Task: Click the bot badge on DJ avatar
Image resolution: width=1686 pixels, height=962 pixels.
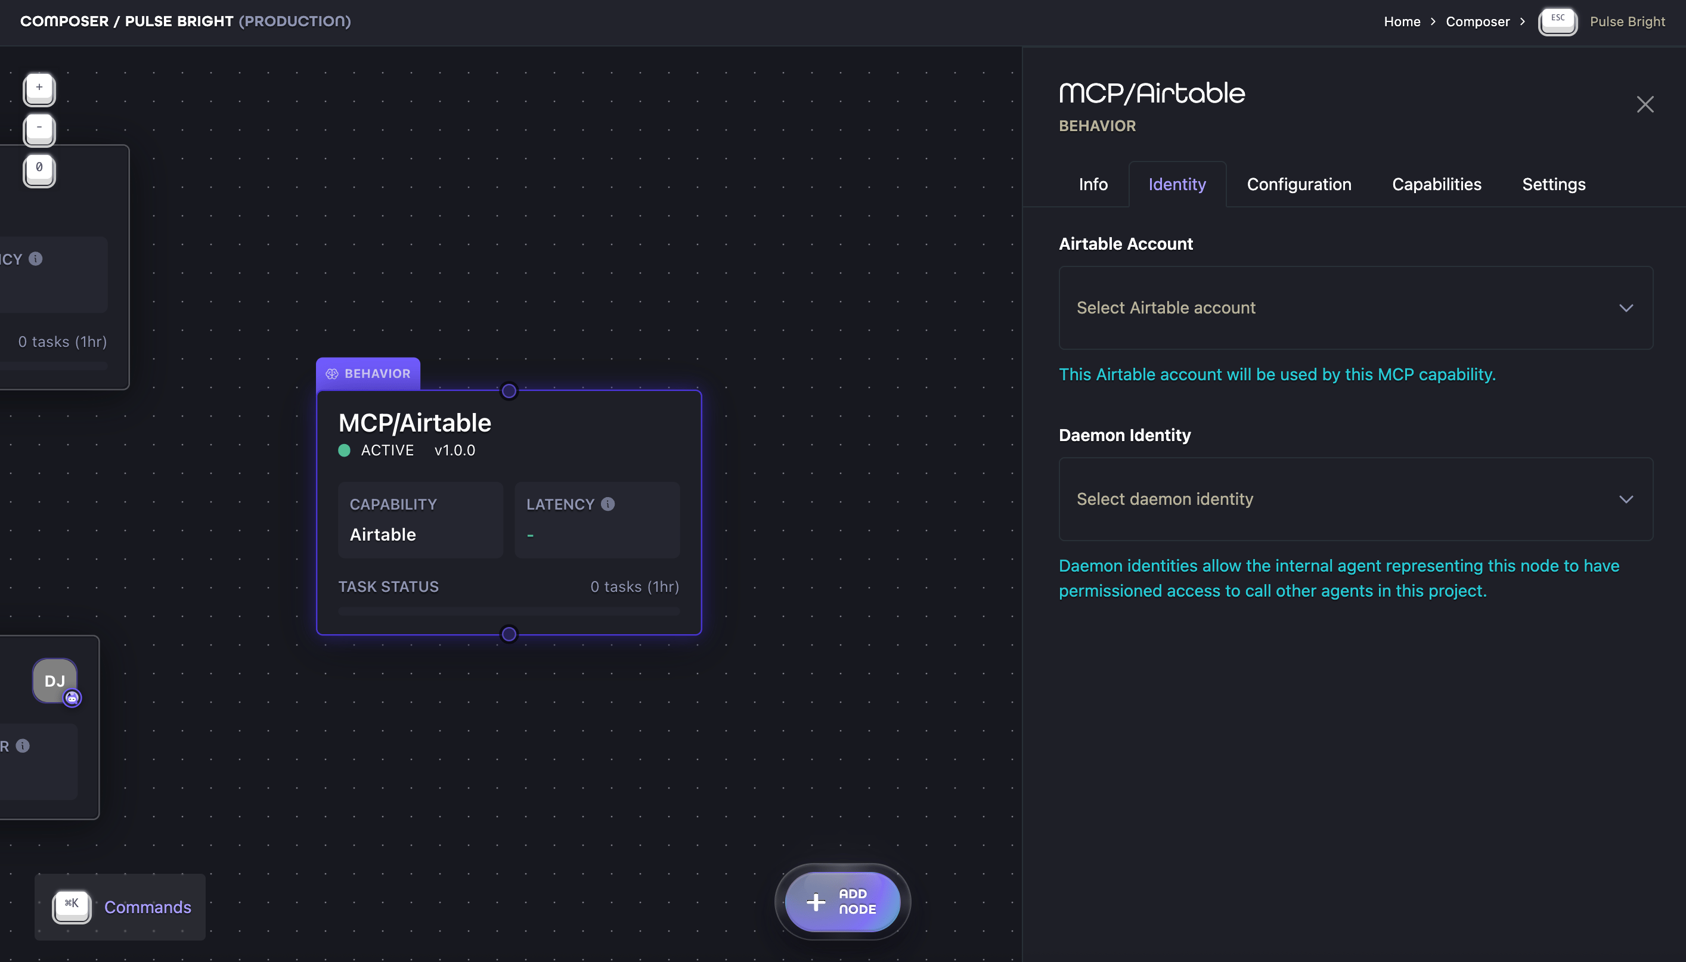Action: click(72, 698)
